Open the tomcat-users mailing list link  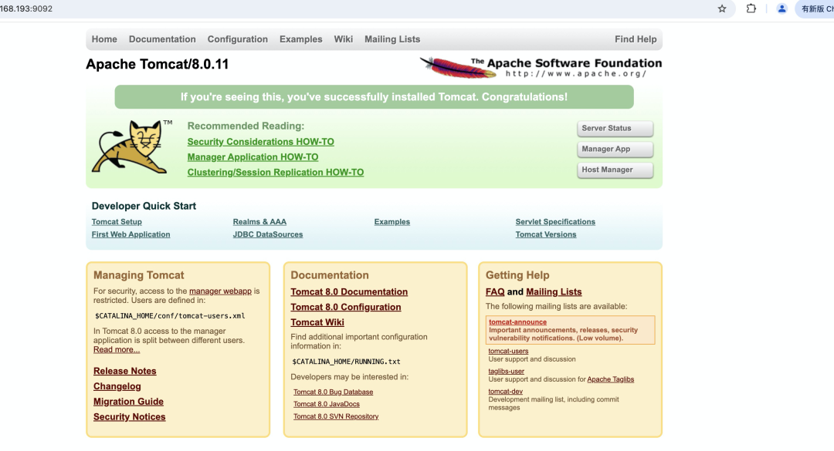tap(508, 351)
